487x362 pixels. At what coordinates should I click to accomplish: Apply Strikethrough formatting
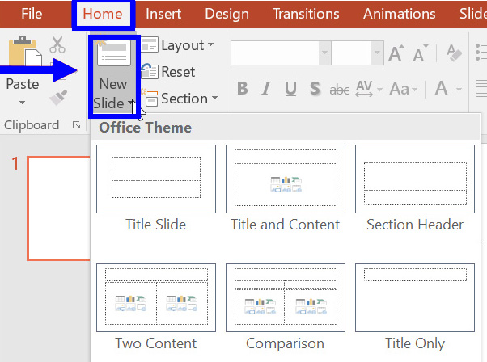point(339,89)
